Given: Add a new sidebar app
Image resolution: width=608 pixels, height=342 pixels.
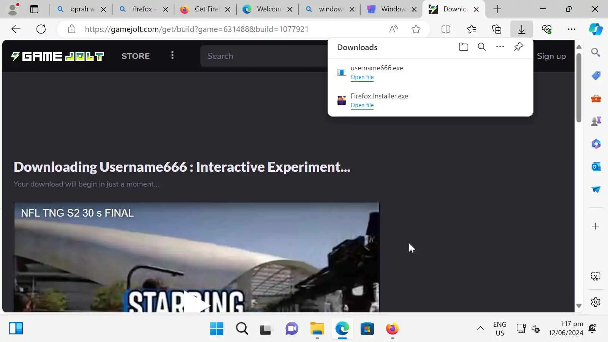Looking at the screenshot, I should (595, 226).
